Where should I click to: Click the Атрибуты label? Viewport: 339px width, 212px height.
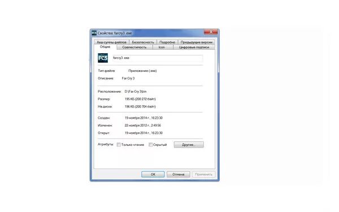click(x=106, y=144)
